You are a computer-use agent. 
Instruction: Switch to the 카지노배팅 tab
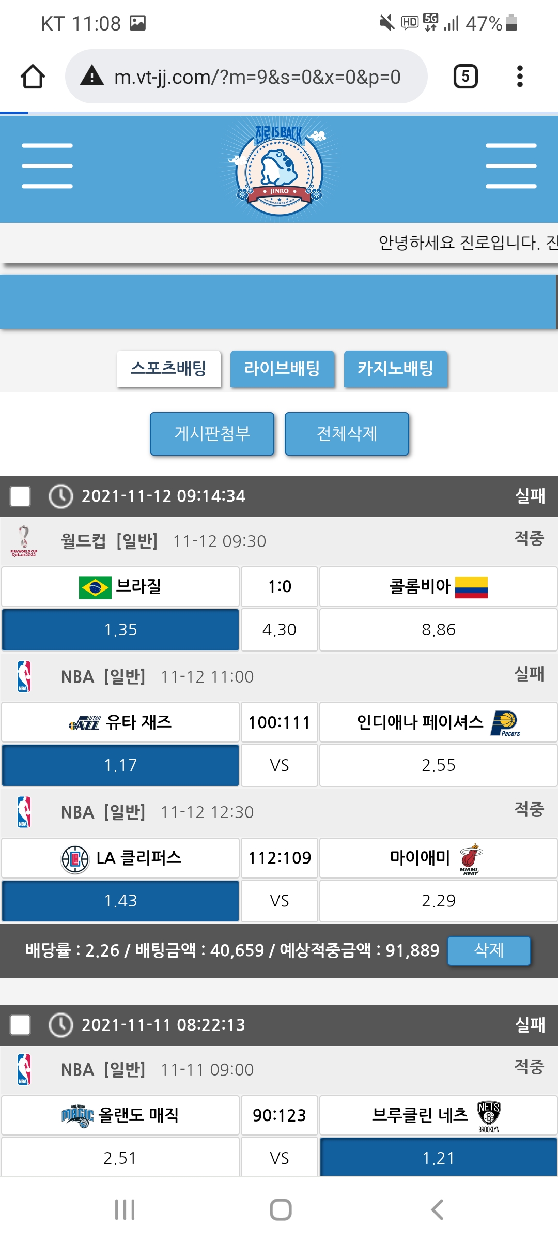395,369
